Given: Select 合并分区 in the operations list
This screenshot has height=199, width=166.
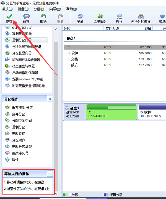Looking at the screenshot, I should pos(19,114).
